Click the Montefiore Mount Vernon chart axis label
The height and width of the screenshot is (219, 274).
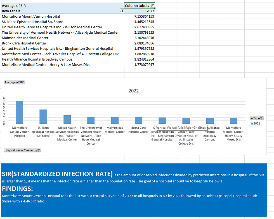(20, 132)
